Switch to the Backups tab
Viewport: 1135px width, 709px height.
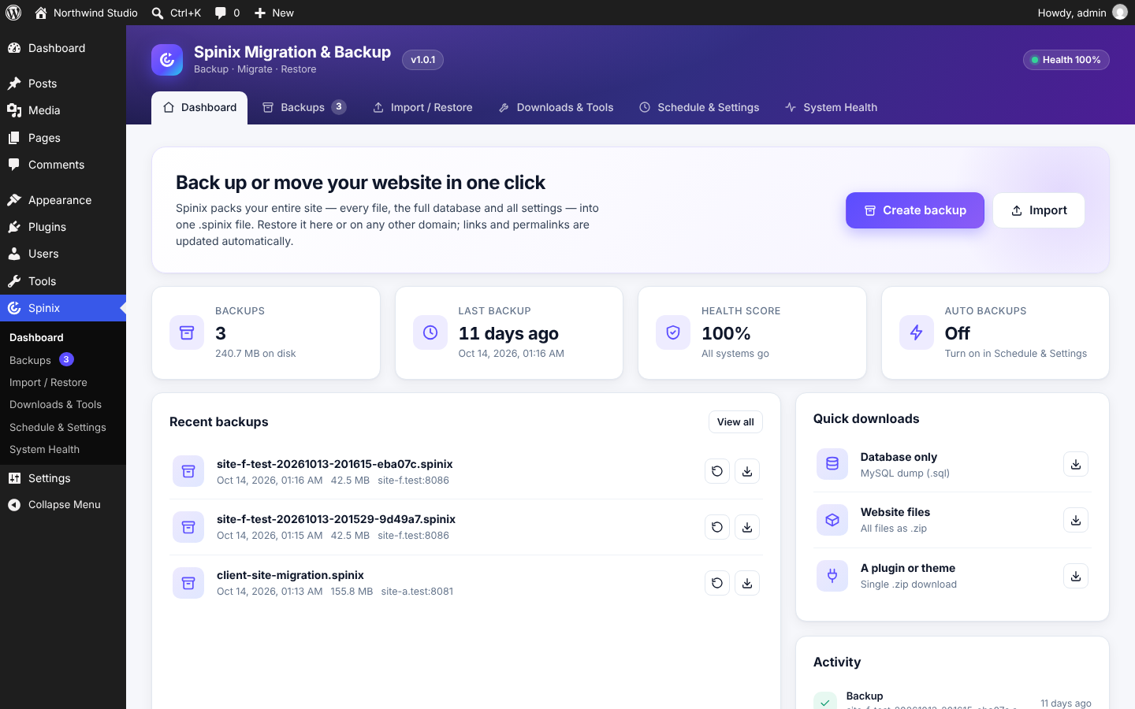[304, 108]
